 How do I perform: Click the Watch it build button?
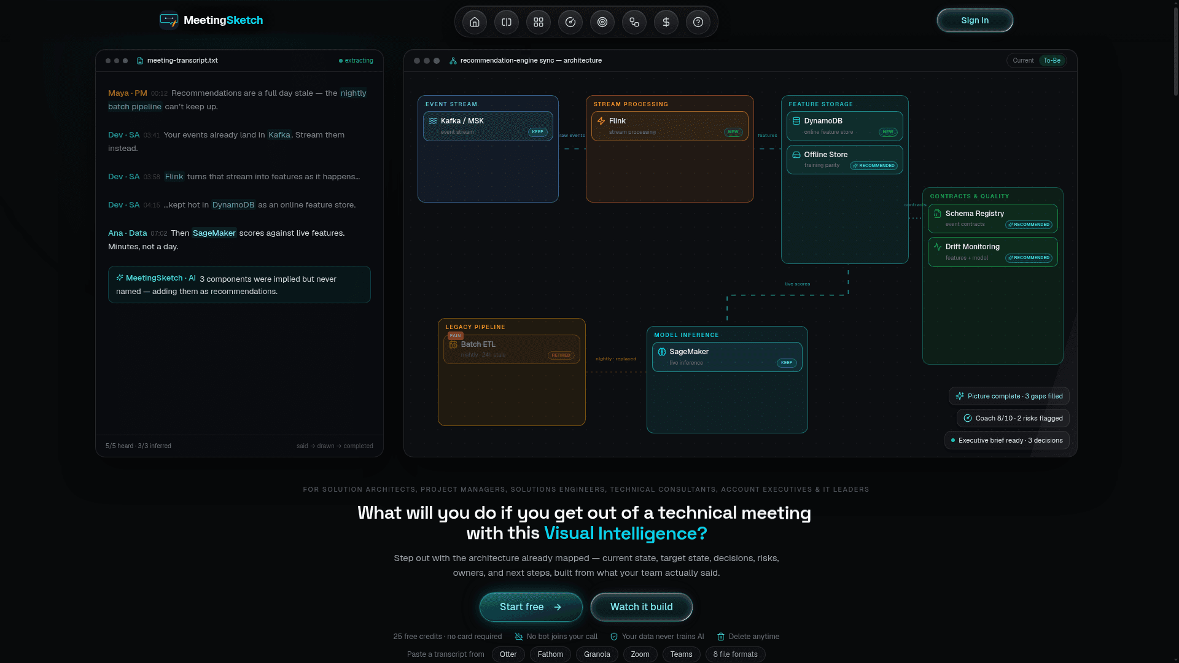(641, 607)
